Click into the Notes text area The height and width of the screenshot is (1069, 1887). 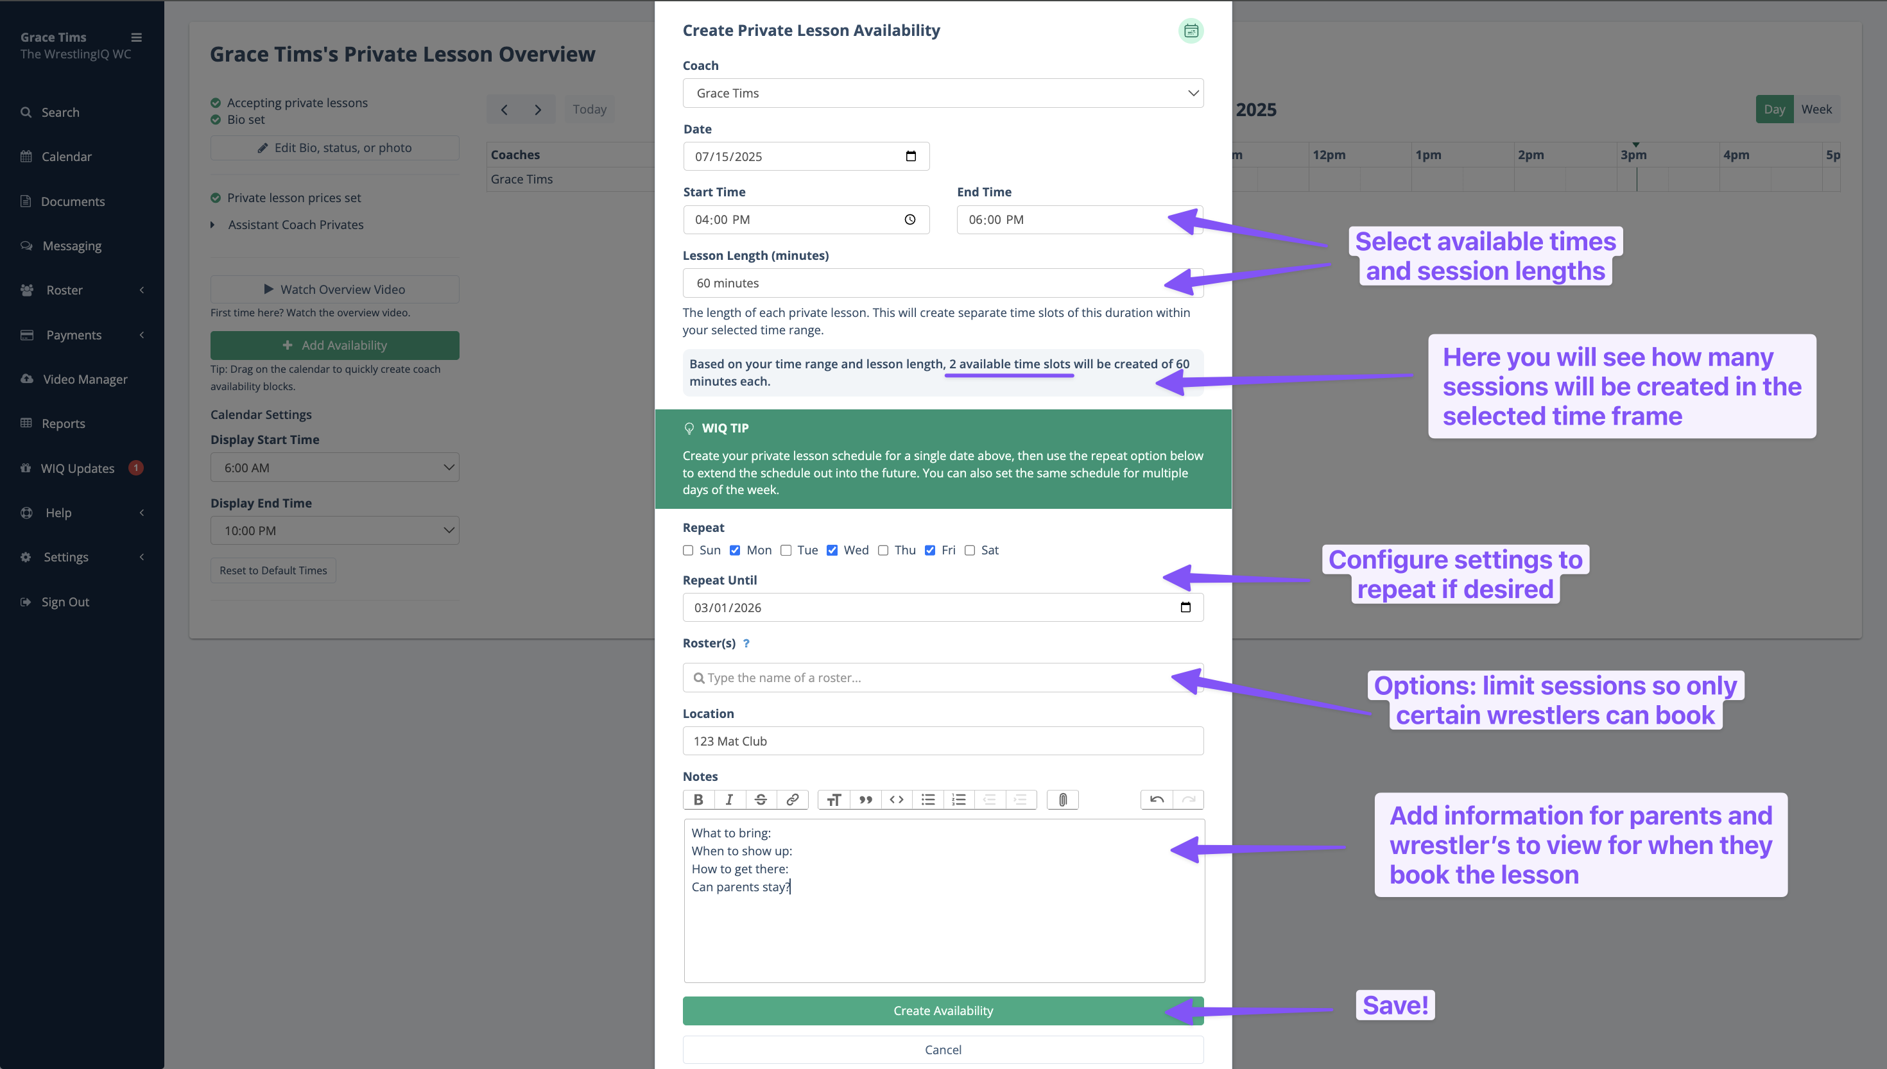[x=943, y=901]
